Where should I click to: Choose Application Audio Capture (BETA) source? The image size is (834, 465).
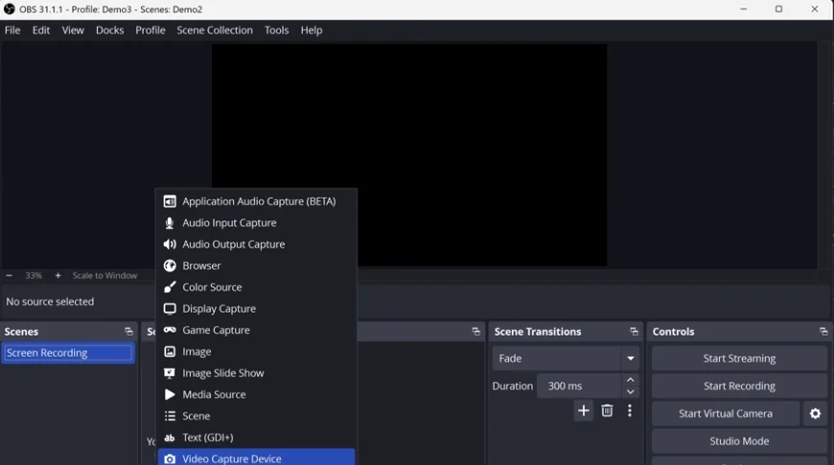click(256, 201)
